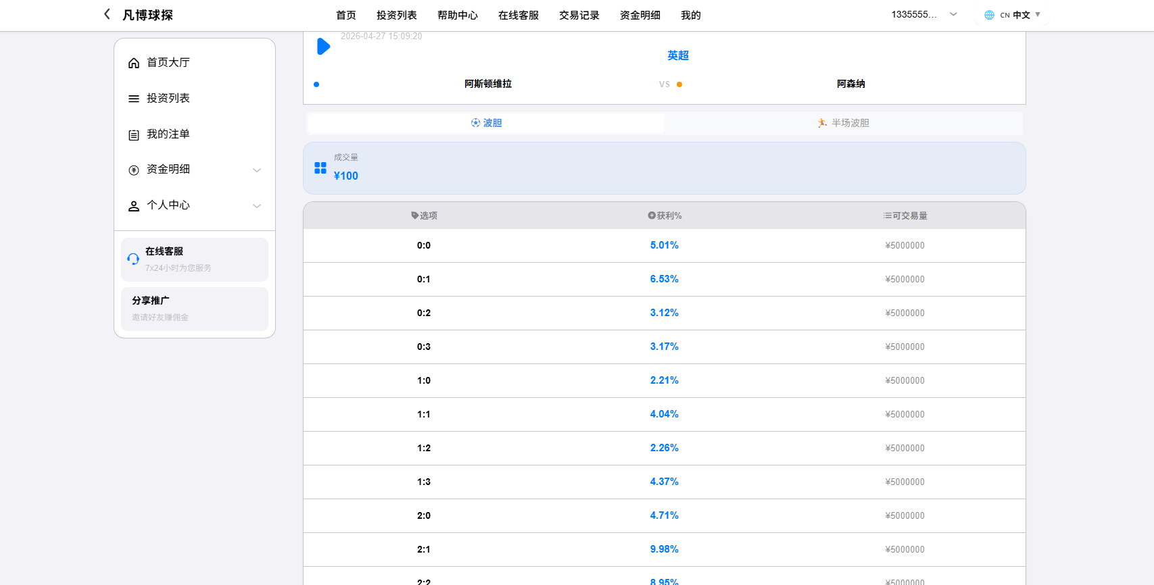Click the 9.98% profit value

click(665, 549)
